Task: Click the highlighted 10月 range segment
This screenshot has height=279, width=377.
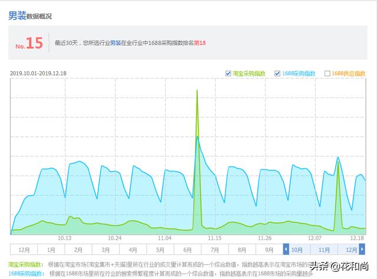Action: [x=297, y=249]
